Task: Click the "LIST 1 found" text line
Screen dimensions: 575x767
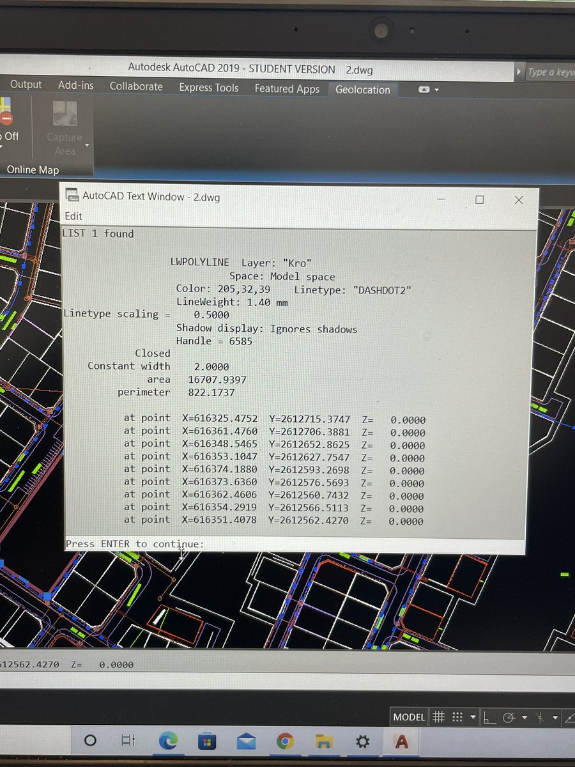Action: click(x=98, y=234)
